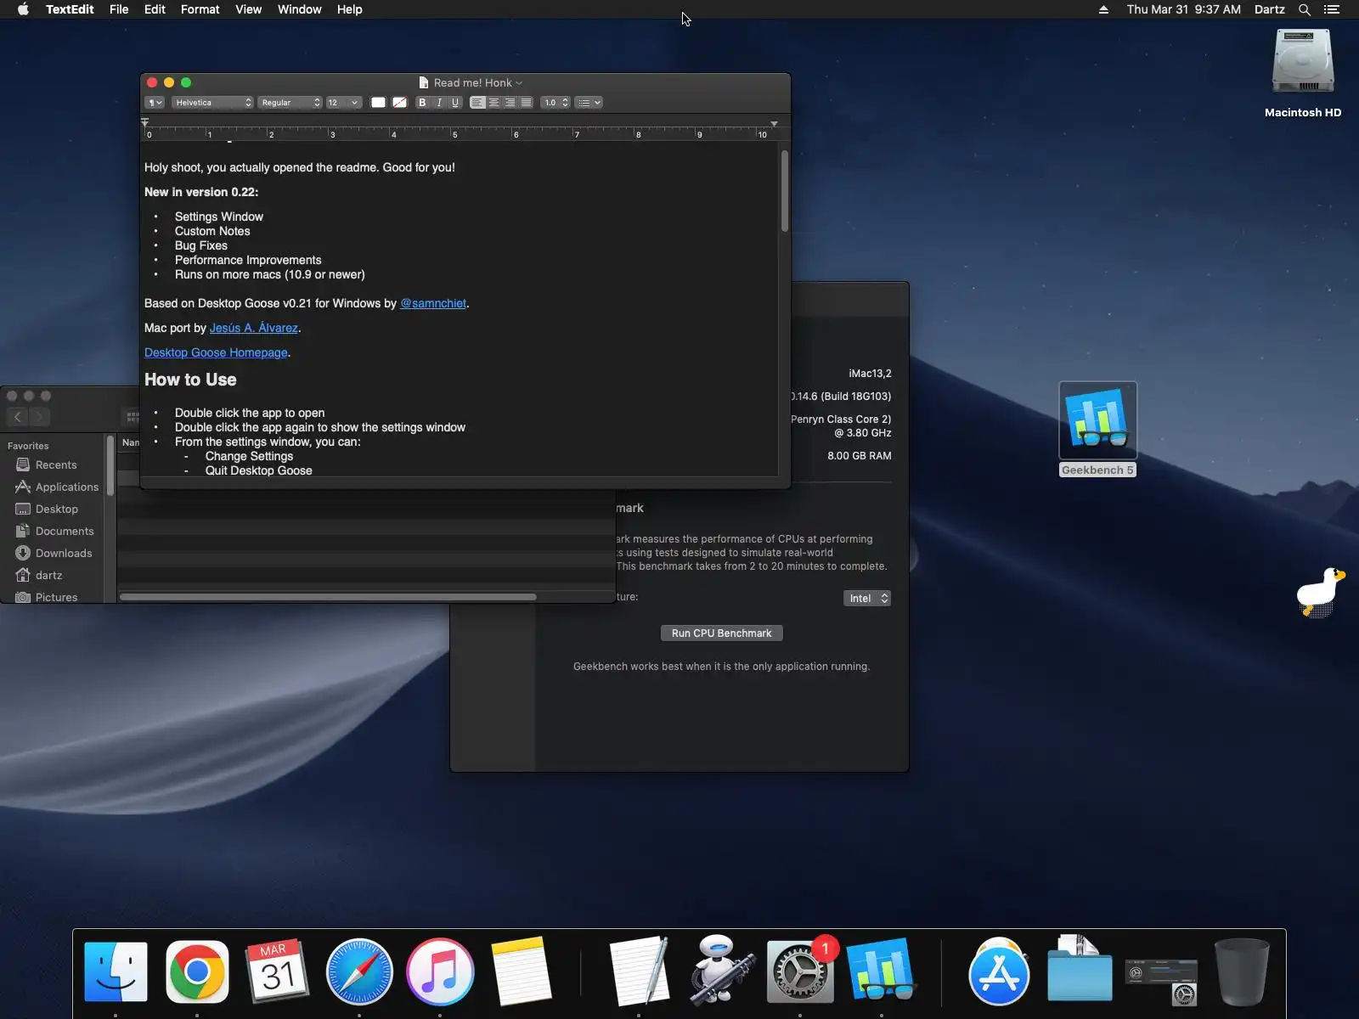Click Run CPU Benchmark button
The width and height of the screenshot is (1359, 1019).
[x=722, y=633]
